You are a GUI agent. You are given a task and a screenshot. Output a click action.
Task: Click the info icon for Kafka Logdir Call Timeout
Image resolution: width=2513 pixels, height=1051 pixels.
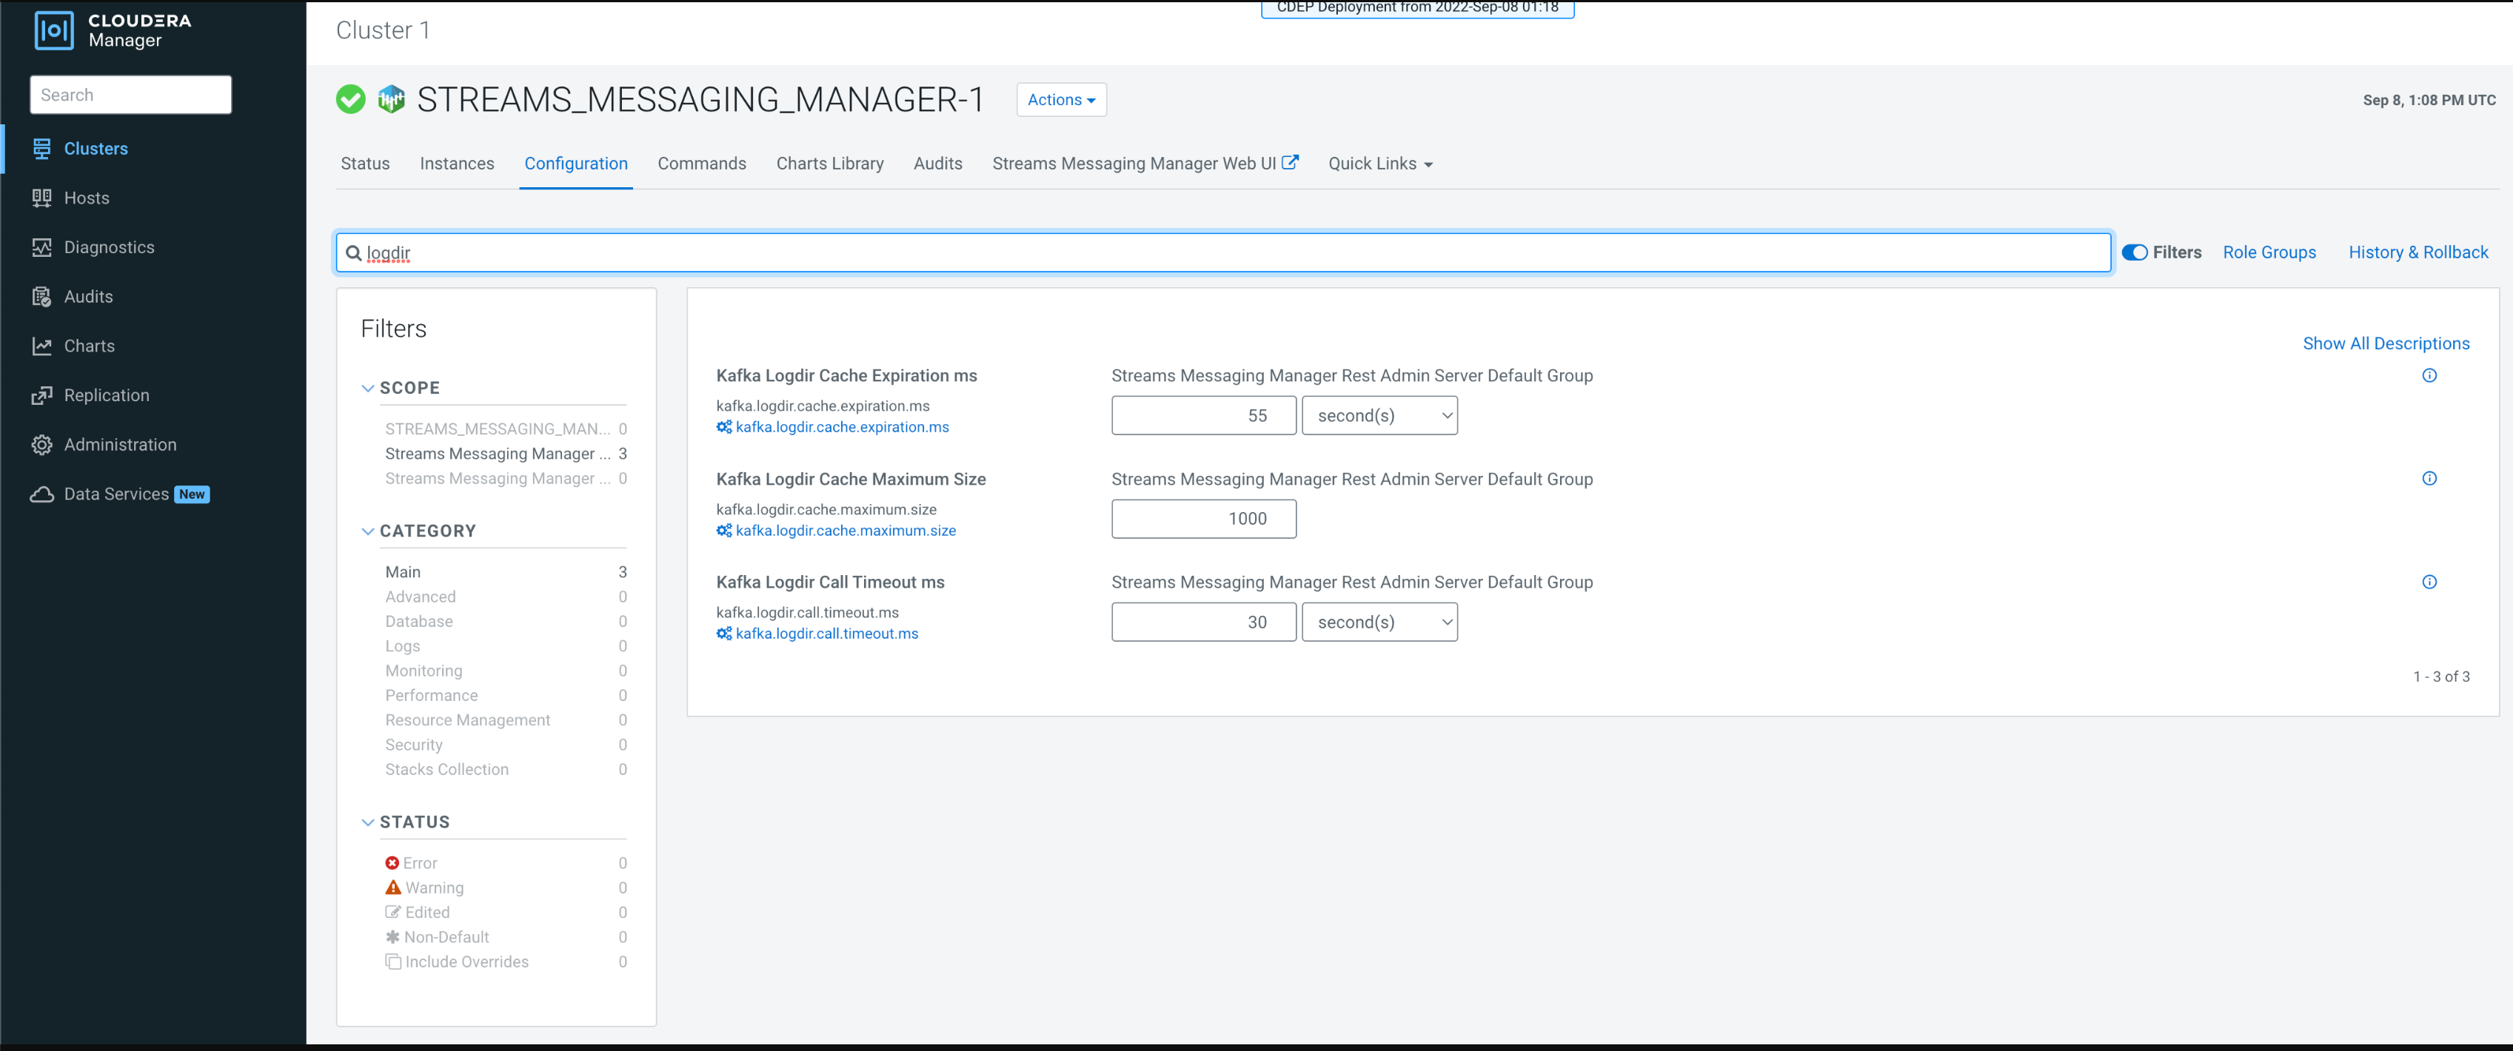[x=2429, y=582]
